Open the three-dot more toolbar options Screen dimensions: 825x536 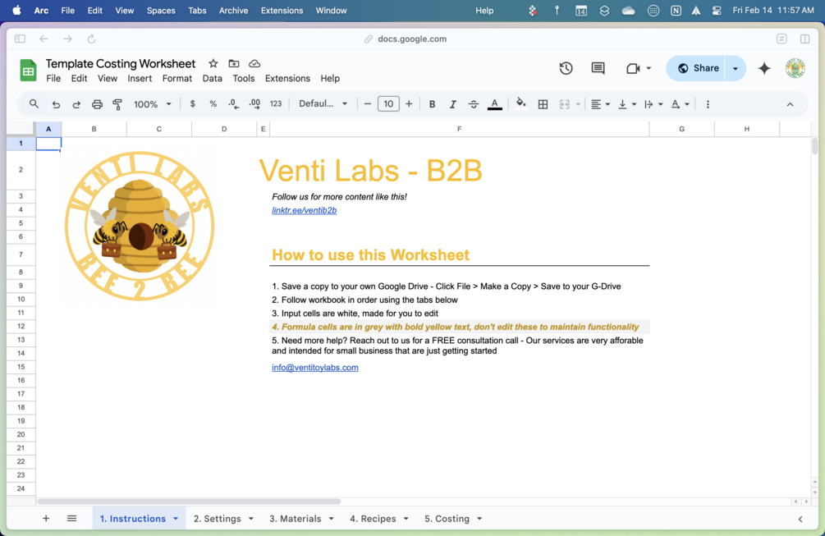click(x=708, y=104)
